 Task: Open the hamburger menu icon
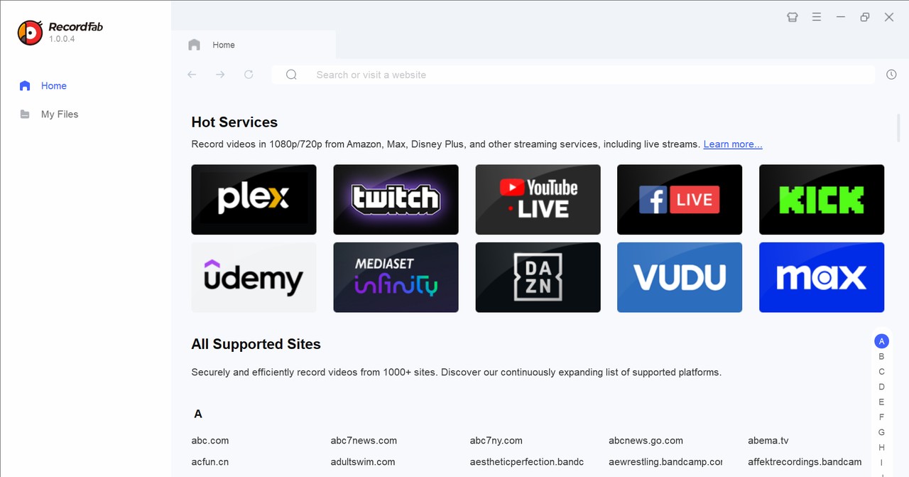817,17
